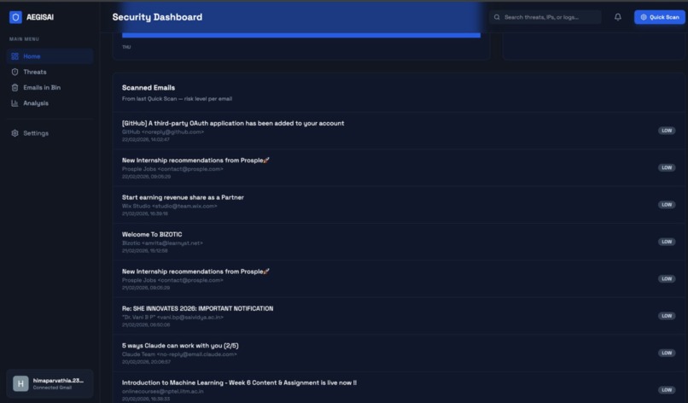
Task: Click sender GitHub <noreply@github.com>
Action: 163,131
